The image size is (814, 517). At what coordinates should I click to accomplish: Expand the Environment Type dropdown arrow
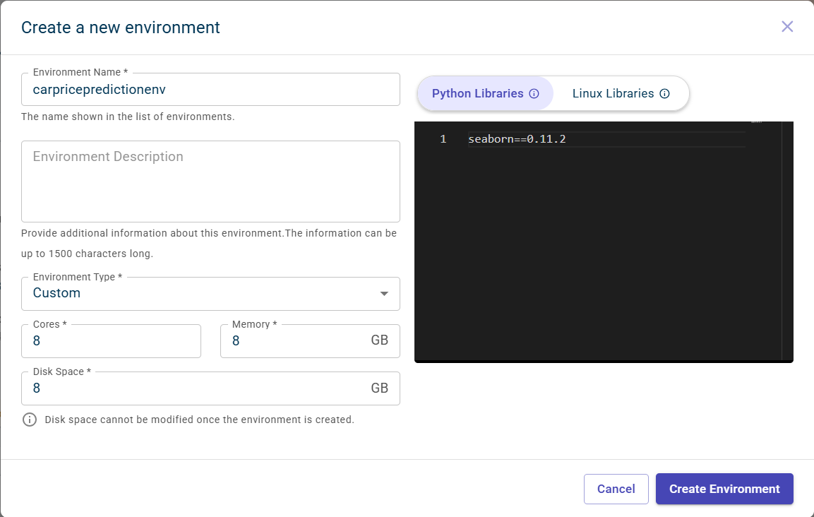click(384, 294)
